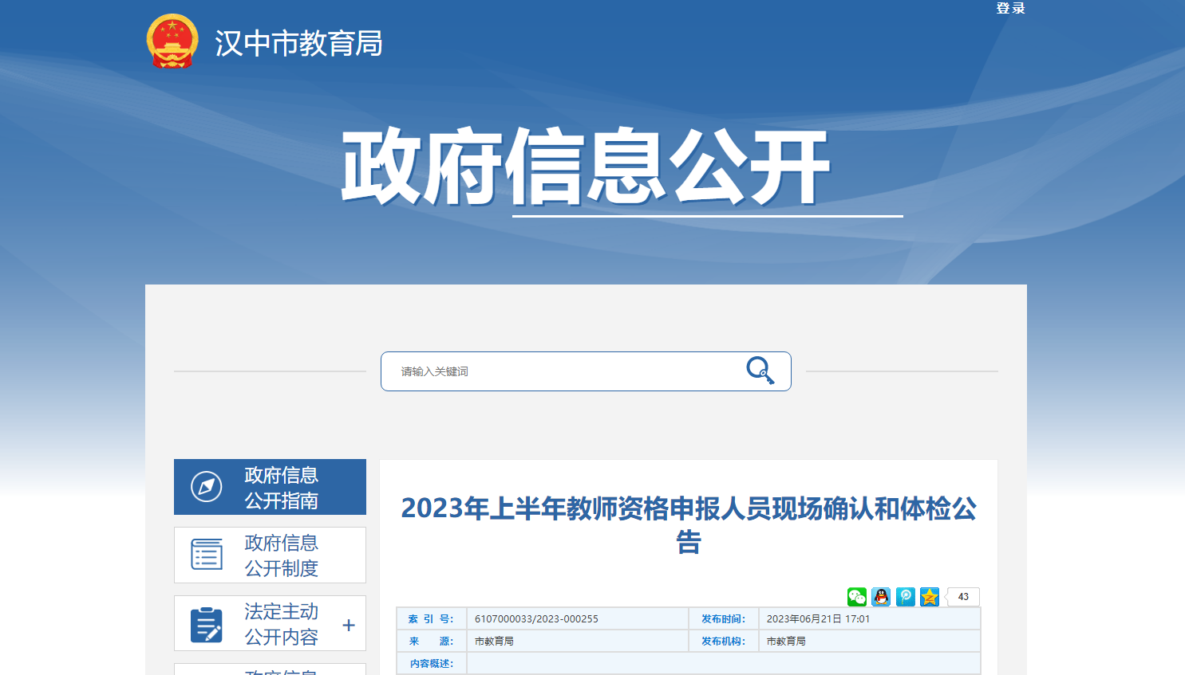This screenshot has height=675, width=1185.
Task: Open the 汉中市教育局 site name link
Action: tap(298, 43)
